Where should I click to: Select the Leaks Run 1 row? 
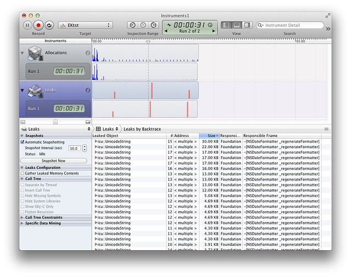point(58,109)
